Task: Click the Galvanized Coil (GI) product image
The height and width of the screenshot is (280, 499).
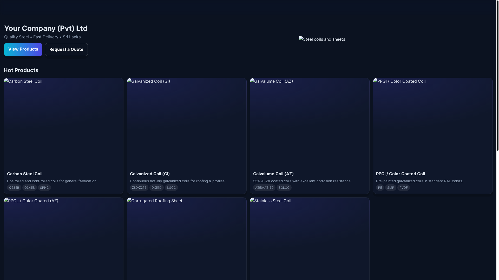Action: point(187,123)
